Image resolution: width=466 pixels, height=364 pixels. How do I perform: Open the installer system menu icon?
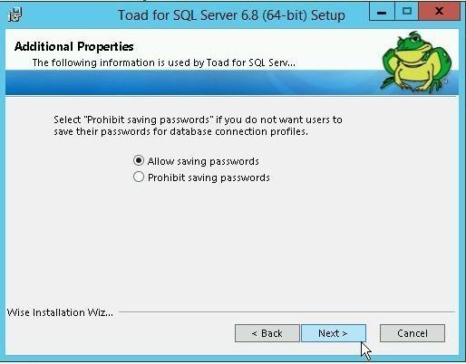click(x=15, y=15)
